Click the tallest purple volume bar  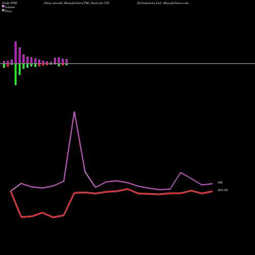16,53
